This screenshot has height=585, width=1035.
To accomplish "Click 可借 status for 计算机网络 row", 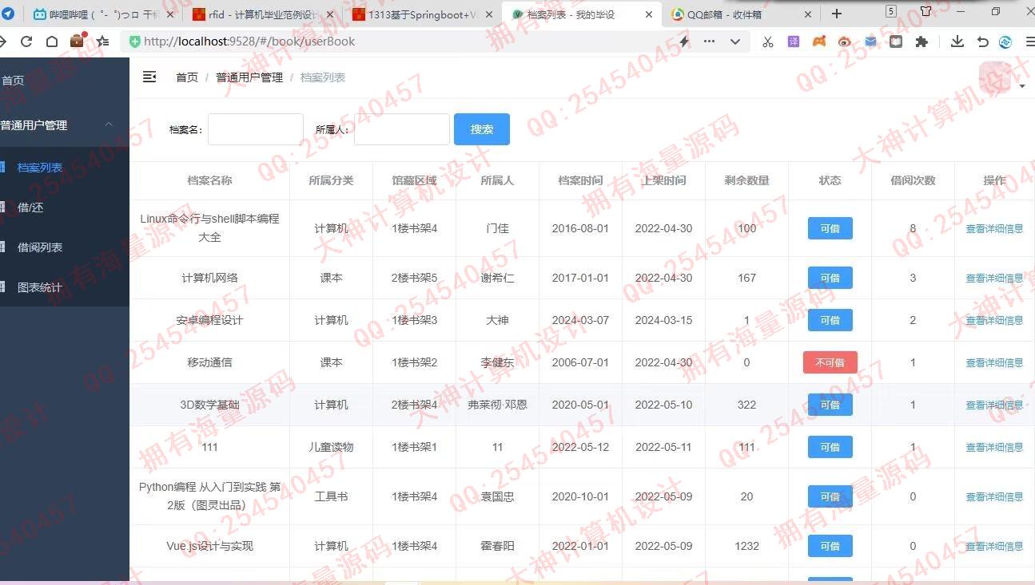I will point(830,278).
